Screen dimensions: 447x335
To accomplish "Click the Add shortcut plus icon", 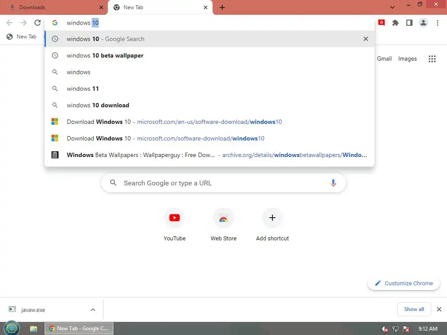I will click(x=272, y=218).
